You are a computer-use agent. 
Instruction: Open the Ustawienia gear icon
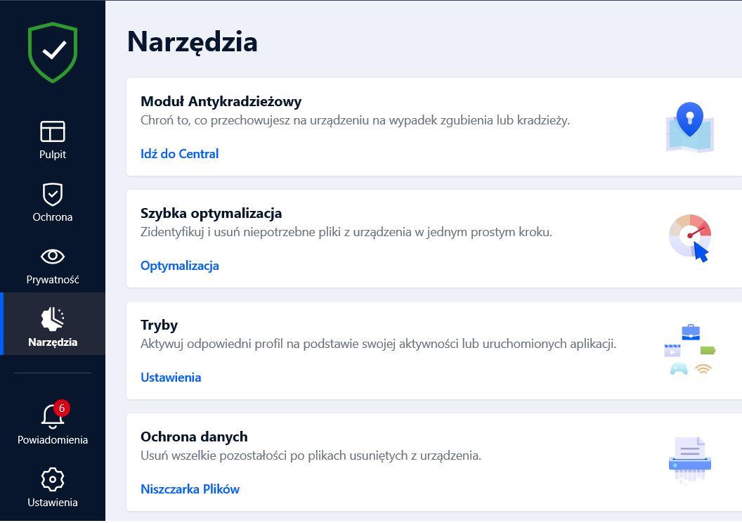click(53, 479)
